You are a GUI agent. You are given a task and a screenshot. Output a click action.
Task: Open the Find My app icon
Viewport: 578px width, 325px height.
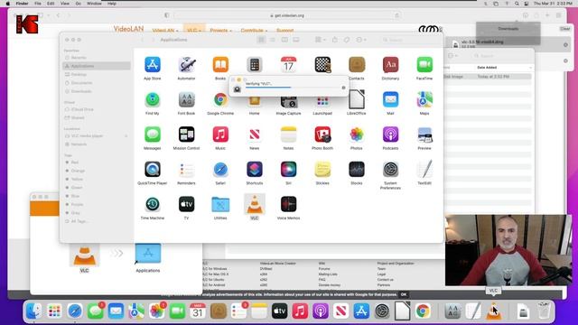tap(153, 99)
